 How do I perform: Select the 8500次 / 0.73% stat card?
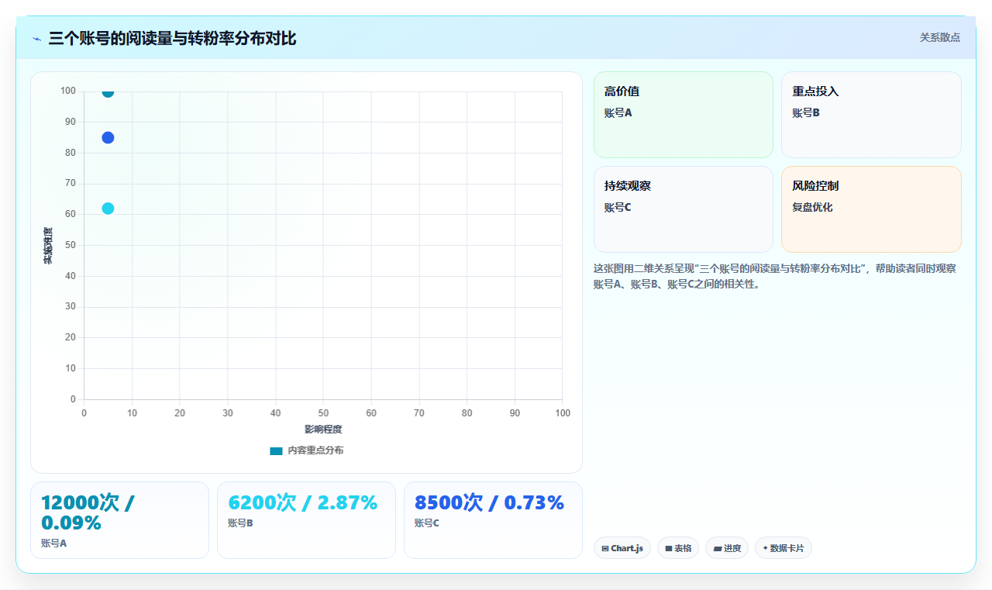coord(493,520)
